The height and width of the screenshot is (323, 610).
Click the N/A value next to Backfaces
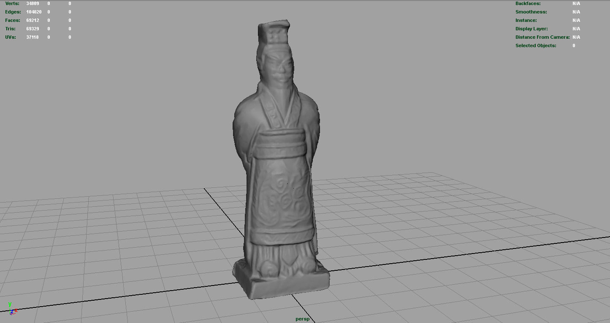point(576,3)
